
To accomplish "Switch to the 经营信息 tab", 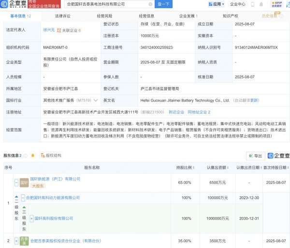I will (x=146, y=16).
